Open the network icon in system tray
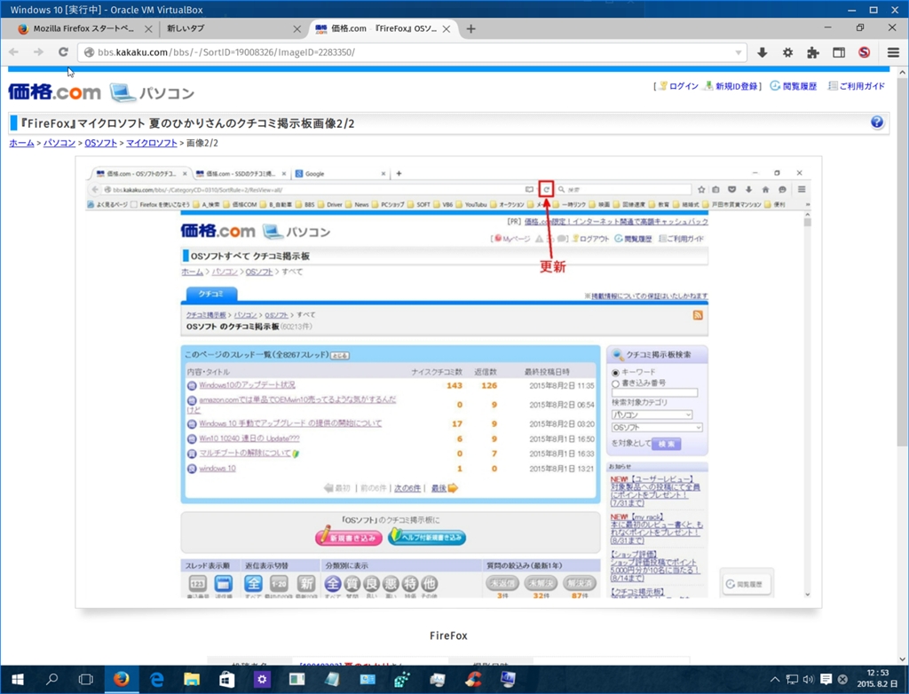This screenshot has height=694, width=909. [x=792, y=680]
